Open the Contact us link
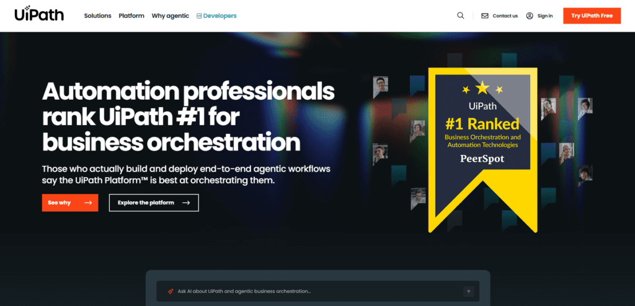This screenshot has width=635, height=306. 505,15
